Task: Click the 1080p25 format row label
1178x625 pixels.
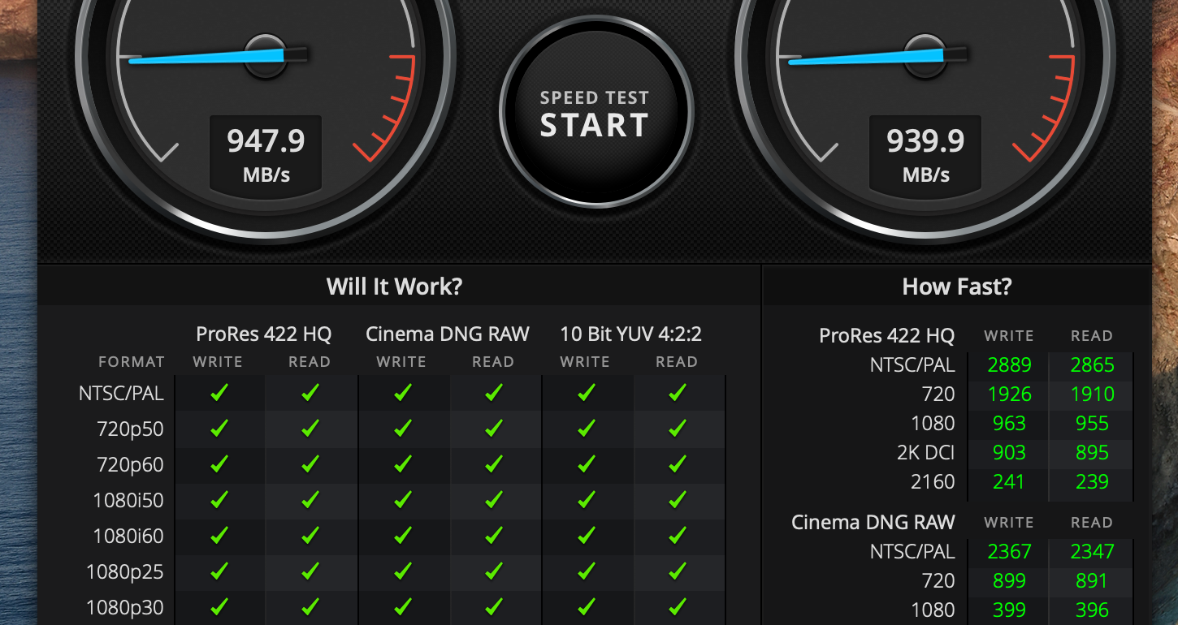Action: coord(125,572)
